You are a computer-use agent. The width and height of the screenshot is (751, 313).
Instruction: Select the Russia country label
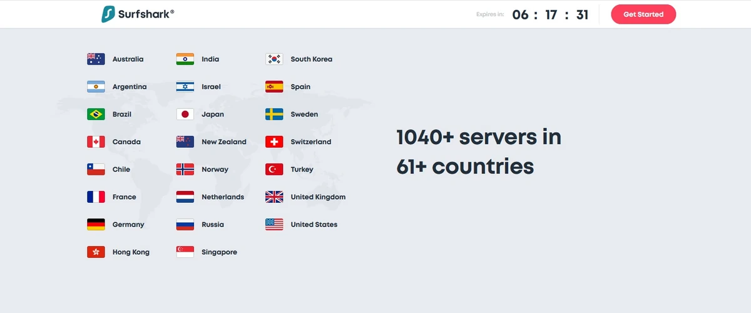click(213, 225)
